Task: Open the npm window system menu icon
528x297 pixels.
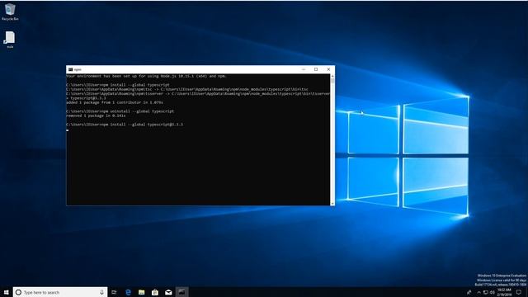Action: (x=70, y=69)
